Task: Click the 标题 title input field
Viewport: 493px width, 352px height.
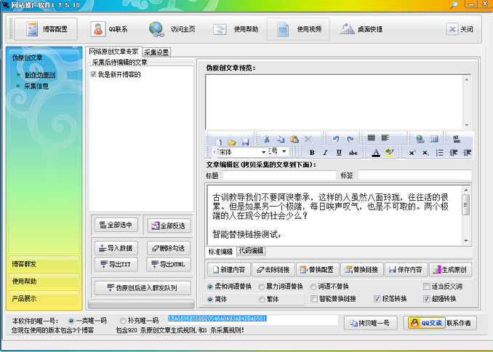Action: pos(279,175)
